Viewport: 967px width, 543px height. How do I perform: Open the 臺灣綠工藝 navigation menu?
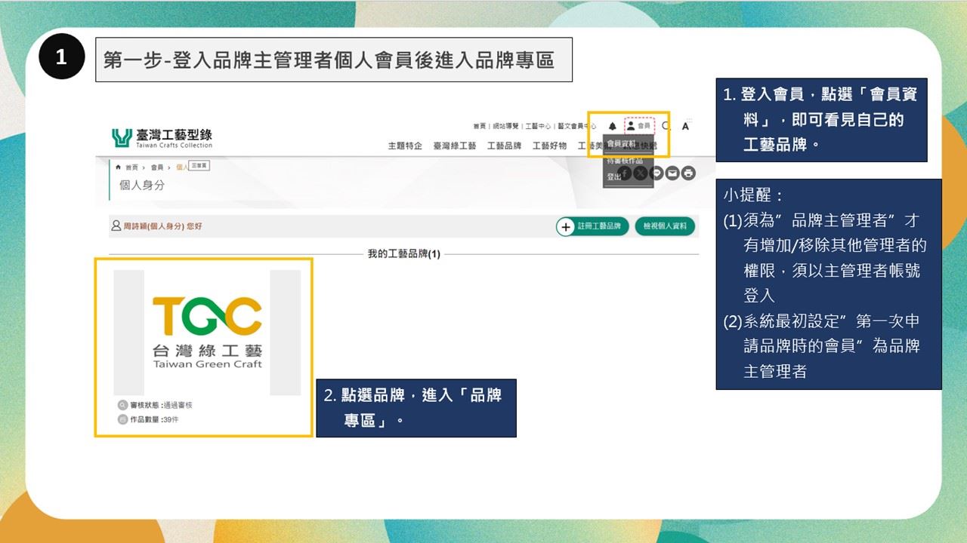pos(455,146)
